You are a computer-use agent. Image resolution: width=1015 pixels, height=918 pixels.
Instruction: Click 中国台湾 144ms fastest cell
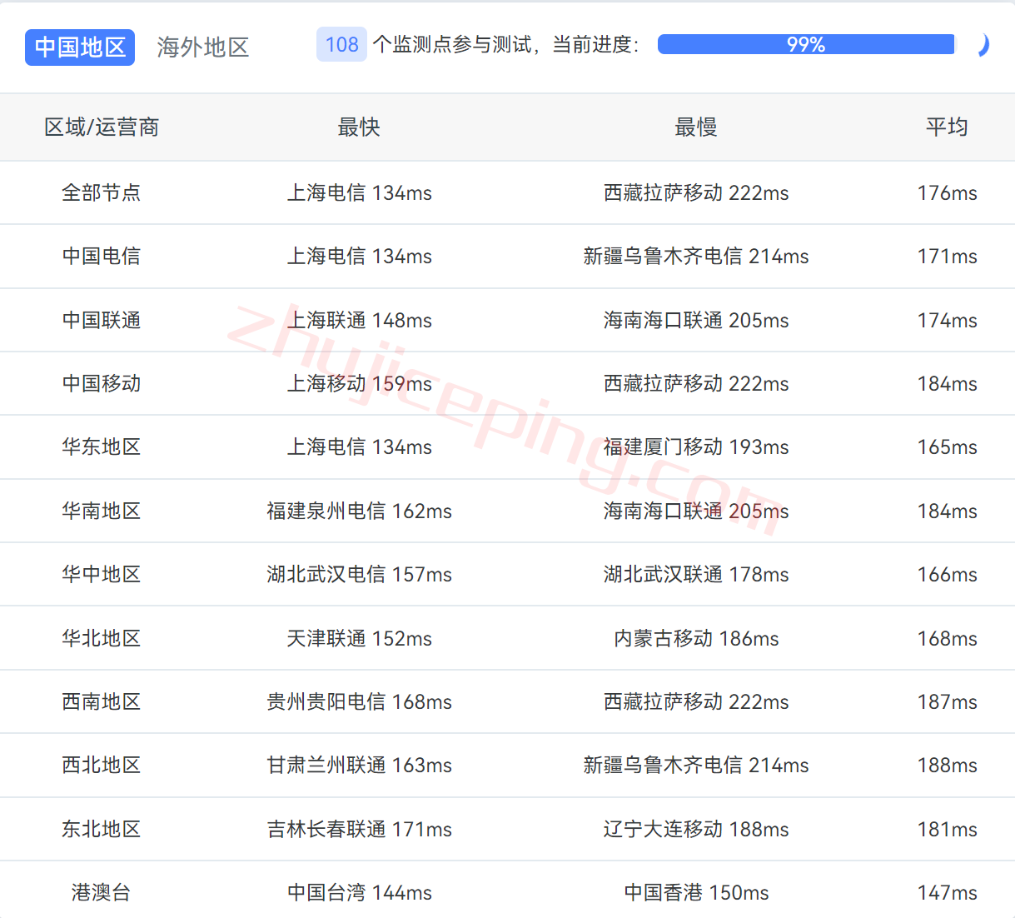click(360, 893)
